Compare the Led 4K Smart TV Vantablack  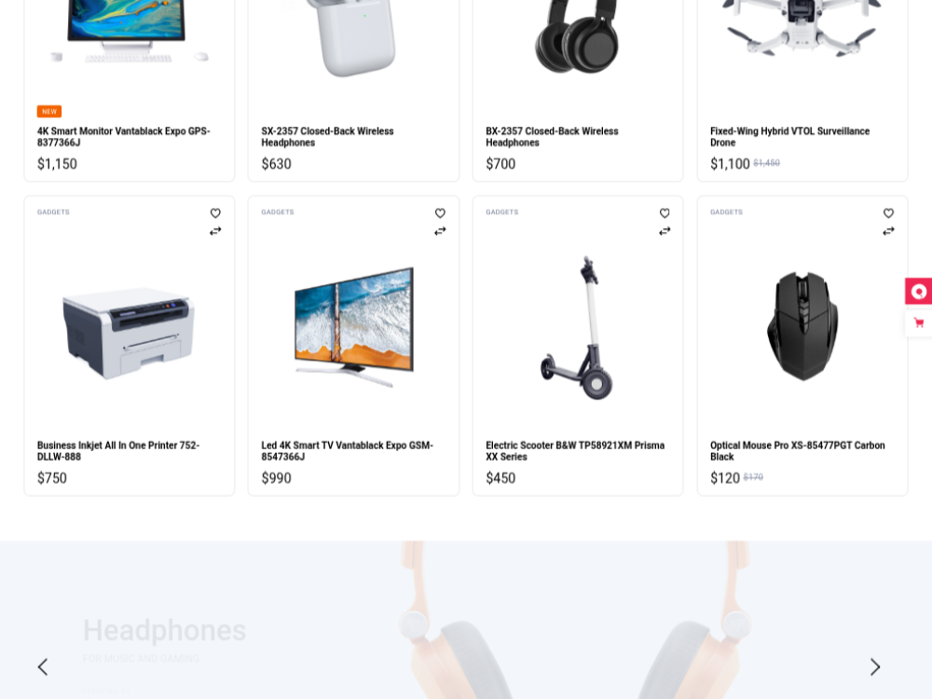pos(440,230)
